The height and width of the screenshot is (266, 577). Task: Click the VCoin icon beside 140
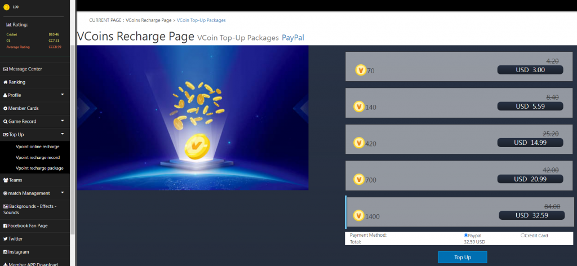(359, 107)
